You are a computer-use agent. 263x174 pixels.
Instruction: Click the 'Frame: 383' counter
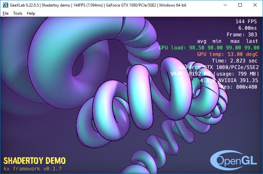242,35
